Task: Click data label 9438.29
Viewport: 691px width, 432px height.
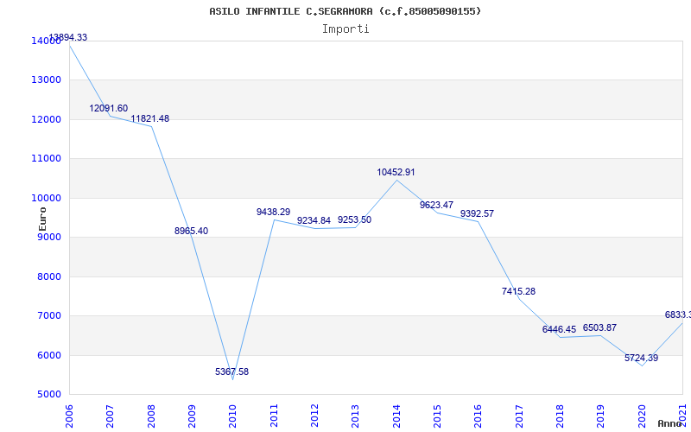Action: coord(273,212)
